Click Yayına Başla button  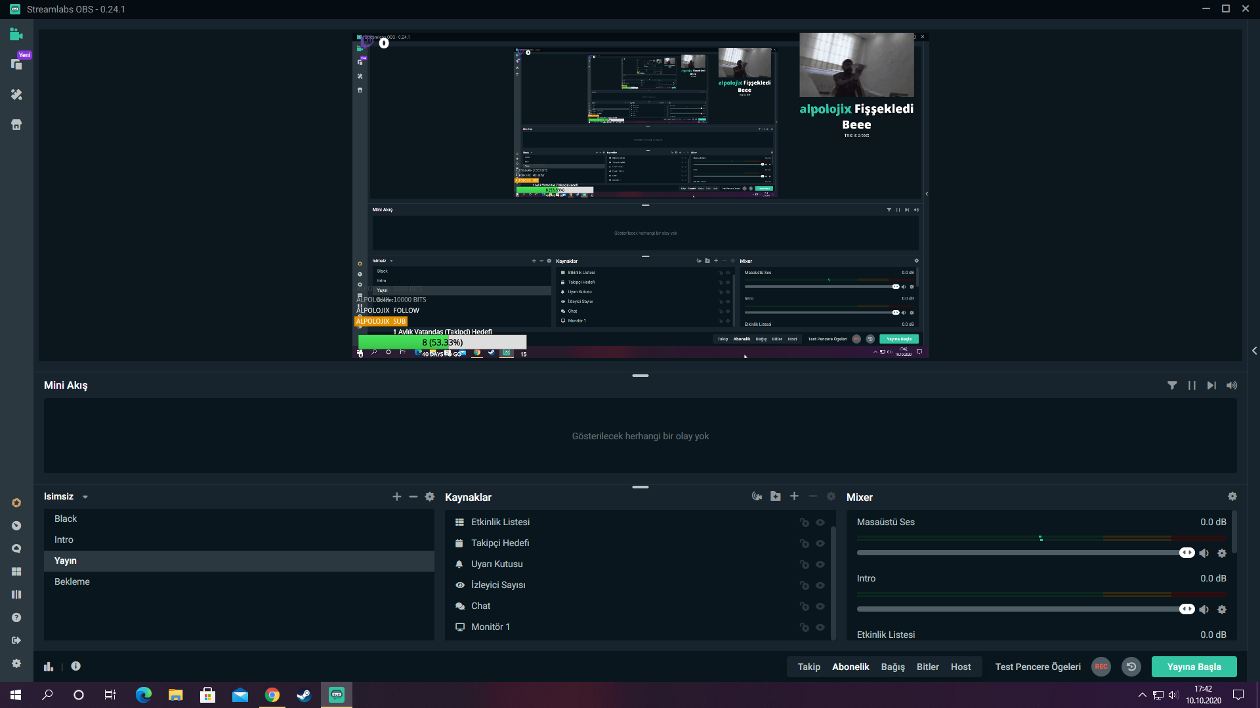pos(1194,667)
